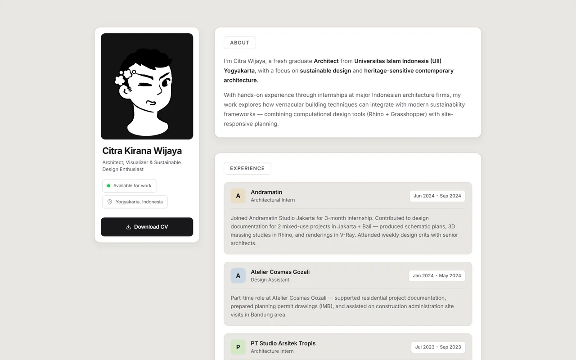The height and width of the screenshot is (360, 576).
Task: Click the download icon in Download CV button
Action: [x=128, y=227]
